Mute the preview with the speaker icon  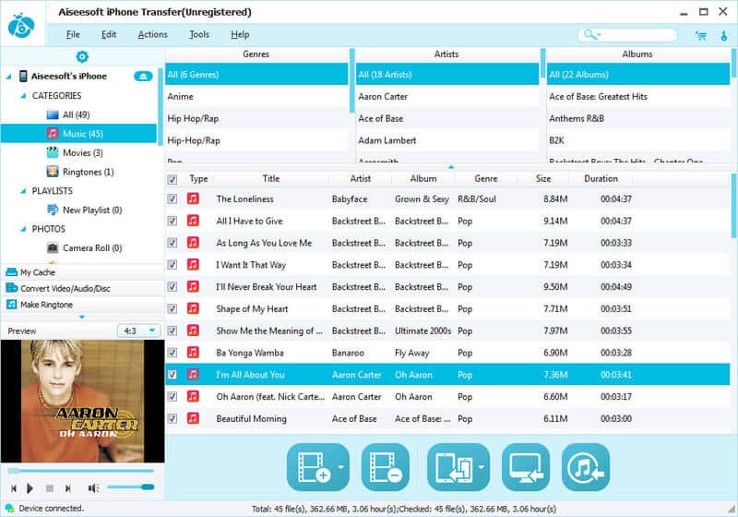pos(93,487)
